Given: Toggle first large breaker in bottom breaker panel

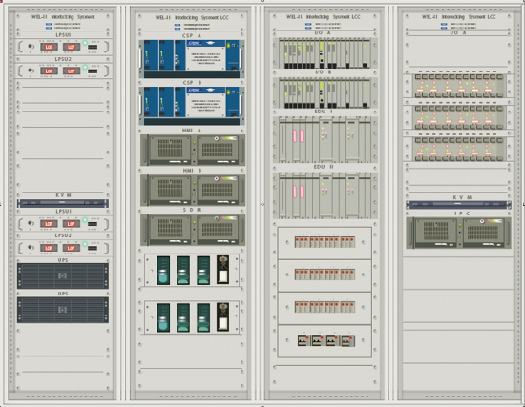Looking at the screenshot, I should pos(303,340).
